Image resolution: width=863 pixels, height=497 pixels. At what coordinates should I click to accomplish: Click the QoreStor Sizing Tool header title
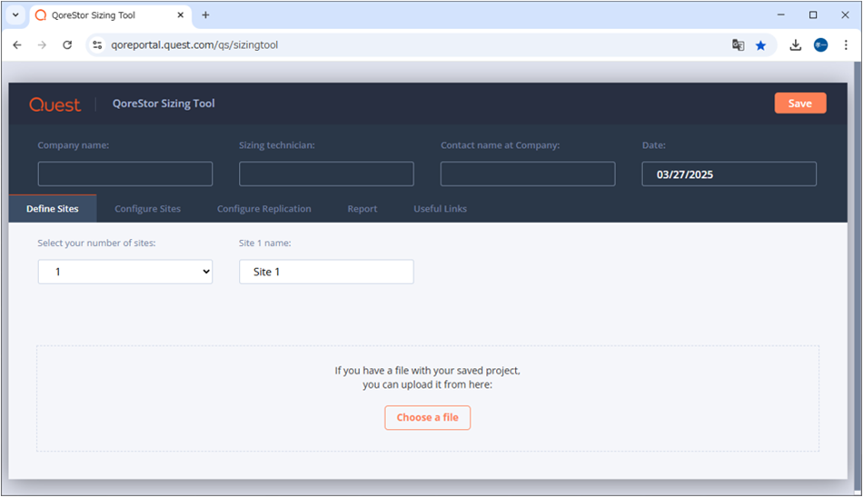pyautogui.click(x=164, y=104)
